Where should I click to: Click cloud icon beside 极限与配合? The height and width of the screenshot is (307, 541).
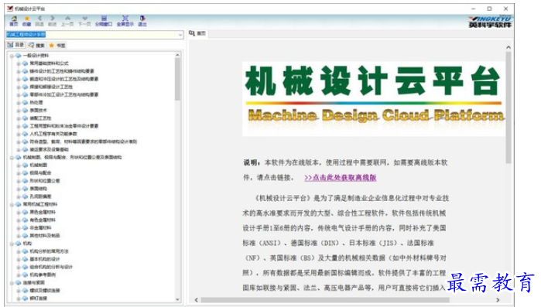click(25, 173)
